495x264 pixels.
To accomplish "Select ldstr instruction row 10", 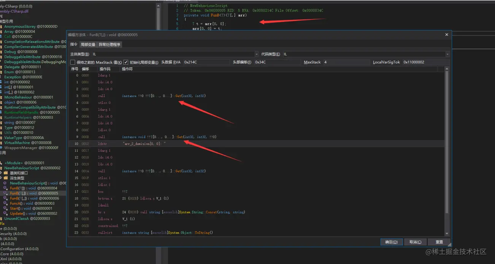I will coord(257,144).
